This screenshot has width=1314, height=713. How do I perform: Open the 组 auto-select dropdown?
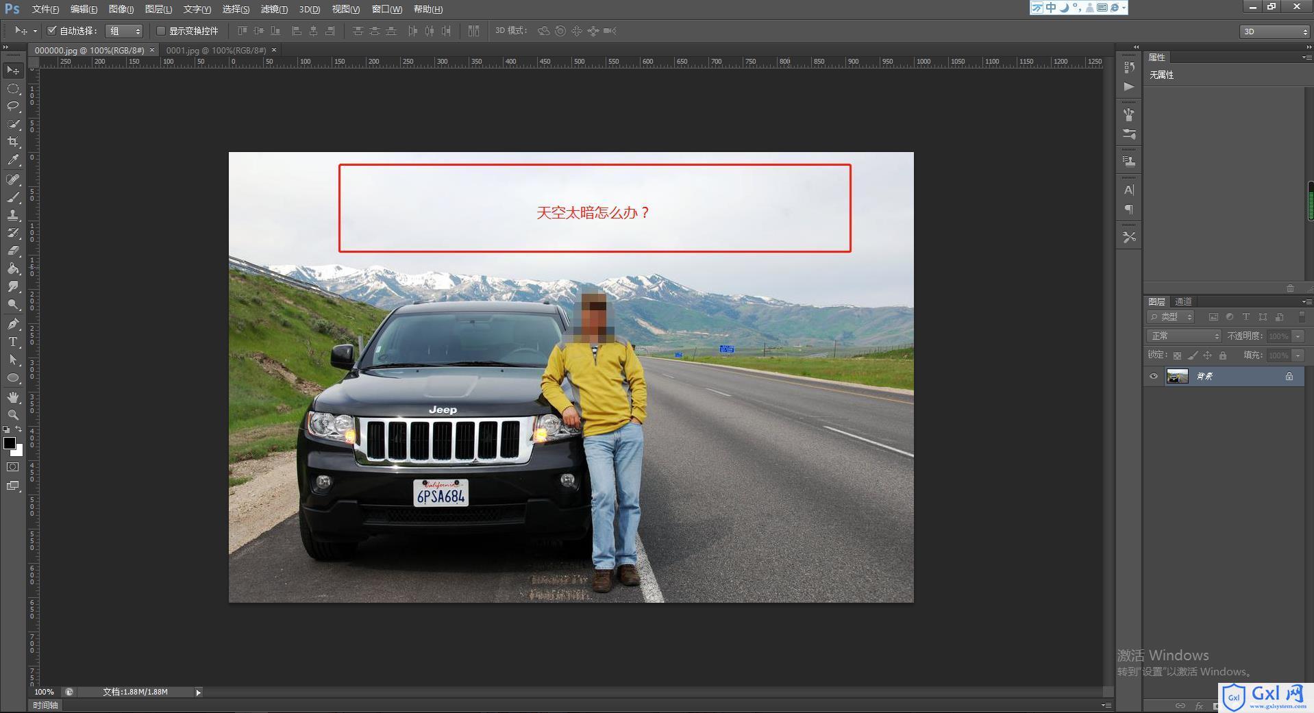click(124, 31)
